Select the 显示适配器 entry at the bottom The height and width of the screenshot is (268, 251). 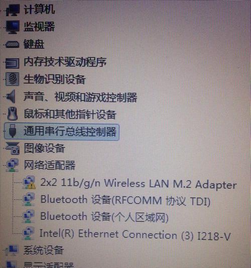(x=49, y=265)
